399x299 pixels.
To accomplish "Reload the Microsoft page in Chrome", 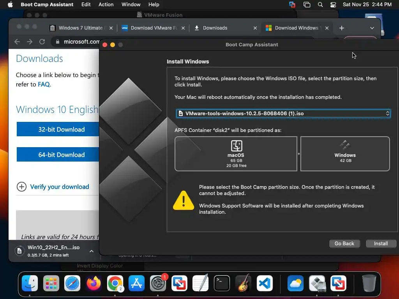I will point(42,42).
